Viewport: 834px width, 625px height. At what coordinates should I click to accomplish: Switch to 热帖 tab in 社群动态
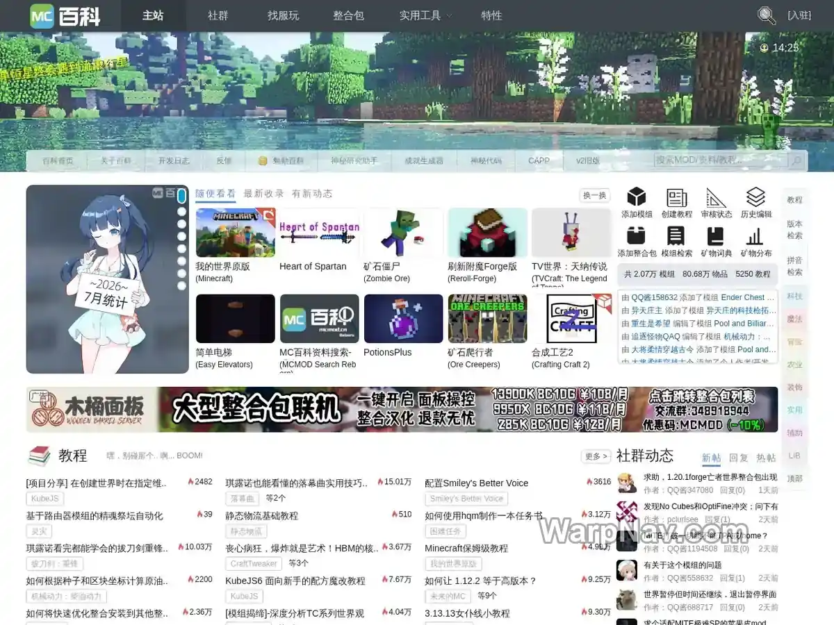pos(766,458)
